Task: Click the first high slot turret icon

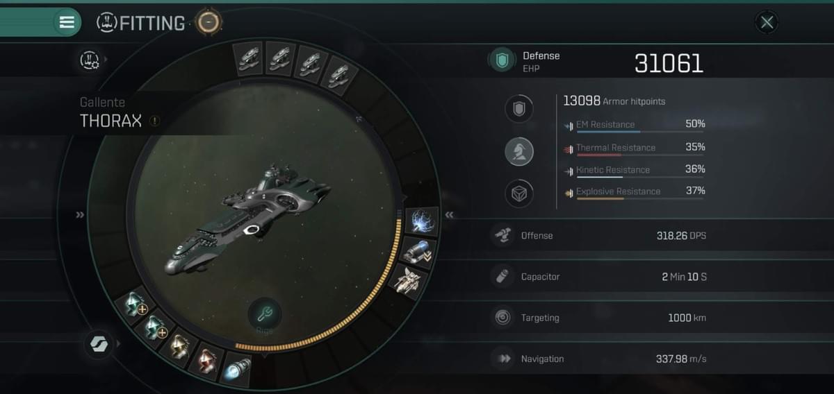Action: [247, 58]
